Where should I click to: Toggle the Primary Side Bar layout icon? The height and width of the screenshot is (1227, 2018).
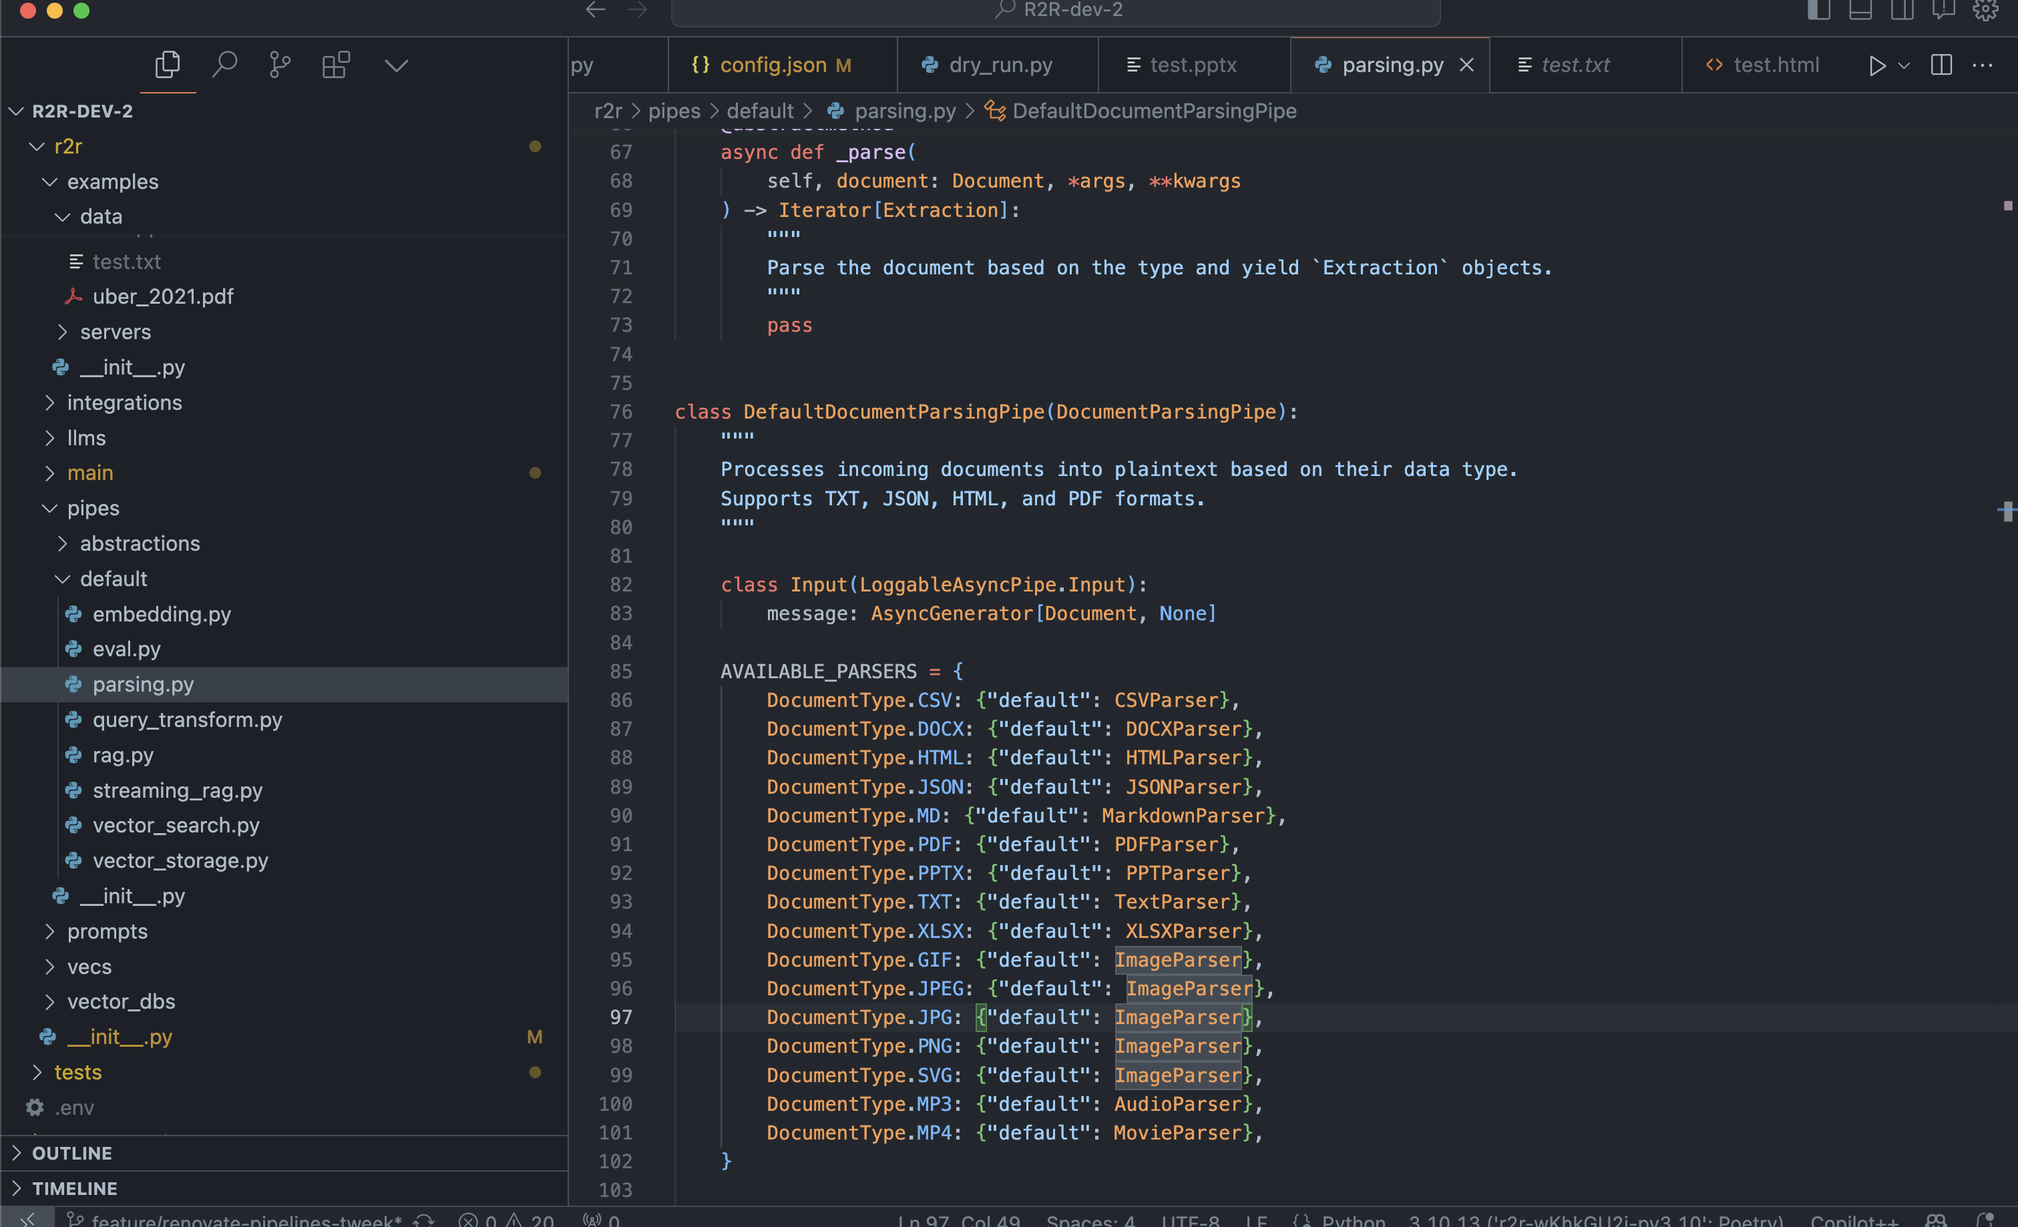pyautogui.click(x=1818, y=10)
